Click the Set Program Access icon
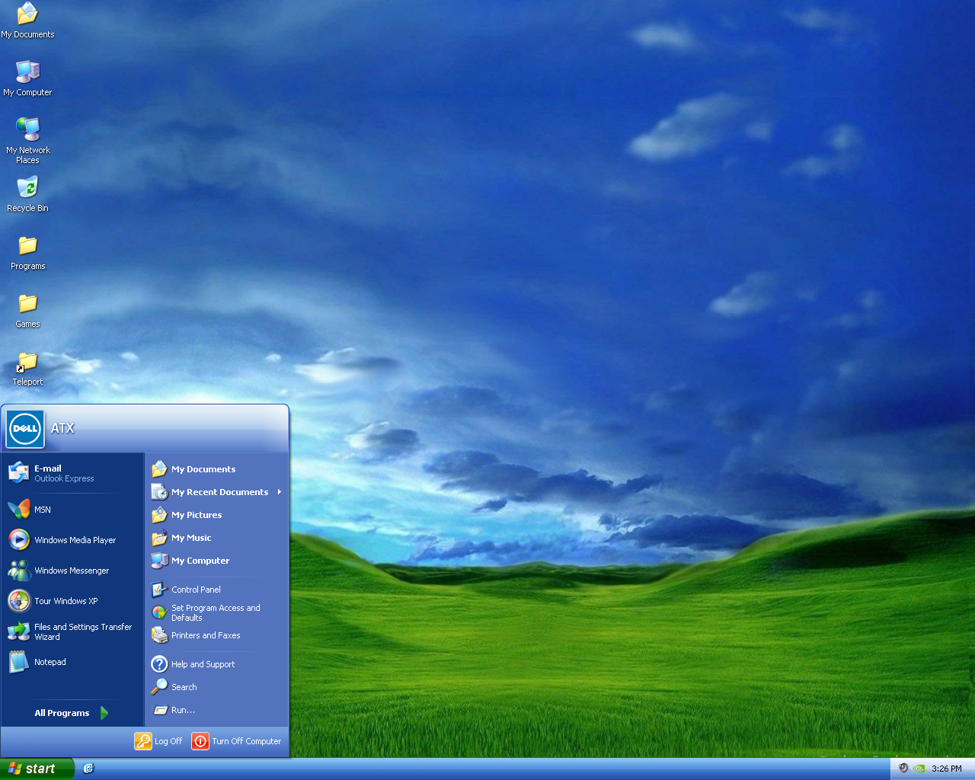Viewport: 975px width, 780px height. pyautogui.click(x=159, y=612)
